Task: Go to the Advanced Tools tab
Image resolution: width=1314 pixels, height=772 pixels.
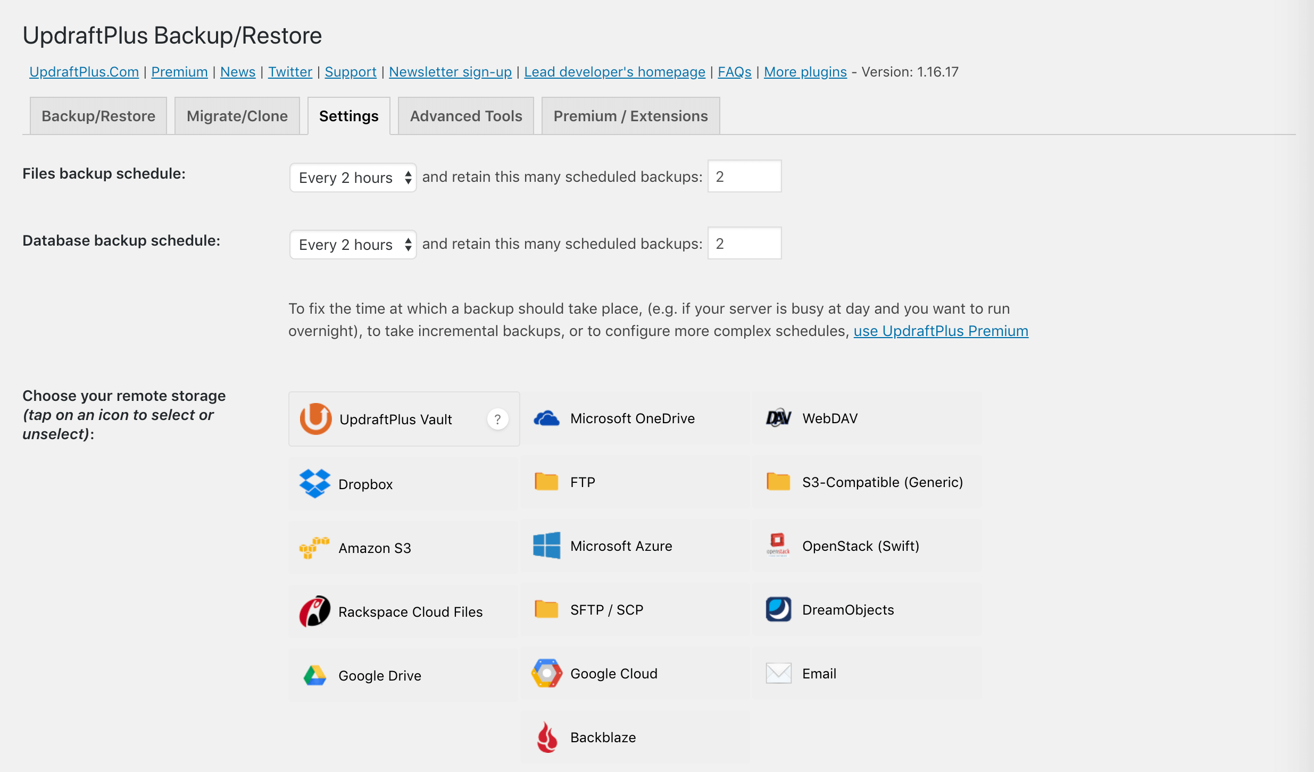Action: (466, 116)
